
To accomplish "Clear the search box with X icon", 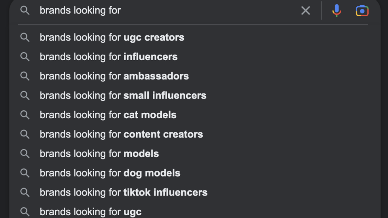I will pos(305,11).
